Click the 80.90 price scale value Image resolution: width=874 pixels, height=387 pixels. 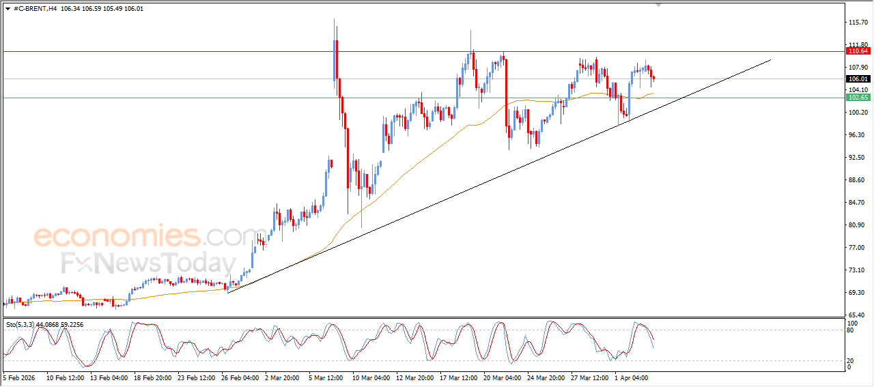[x=856, y=225]
